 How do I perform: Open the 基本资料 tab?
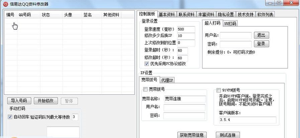(x=167, y=14)
